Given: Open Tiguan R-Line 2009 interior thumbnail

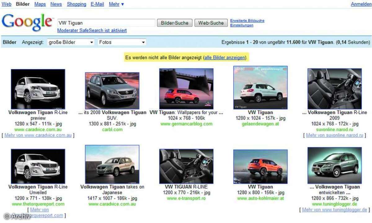Looking at the screenshot, I should (334, 89).
